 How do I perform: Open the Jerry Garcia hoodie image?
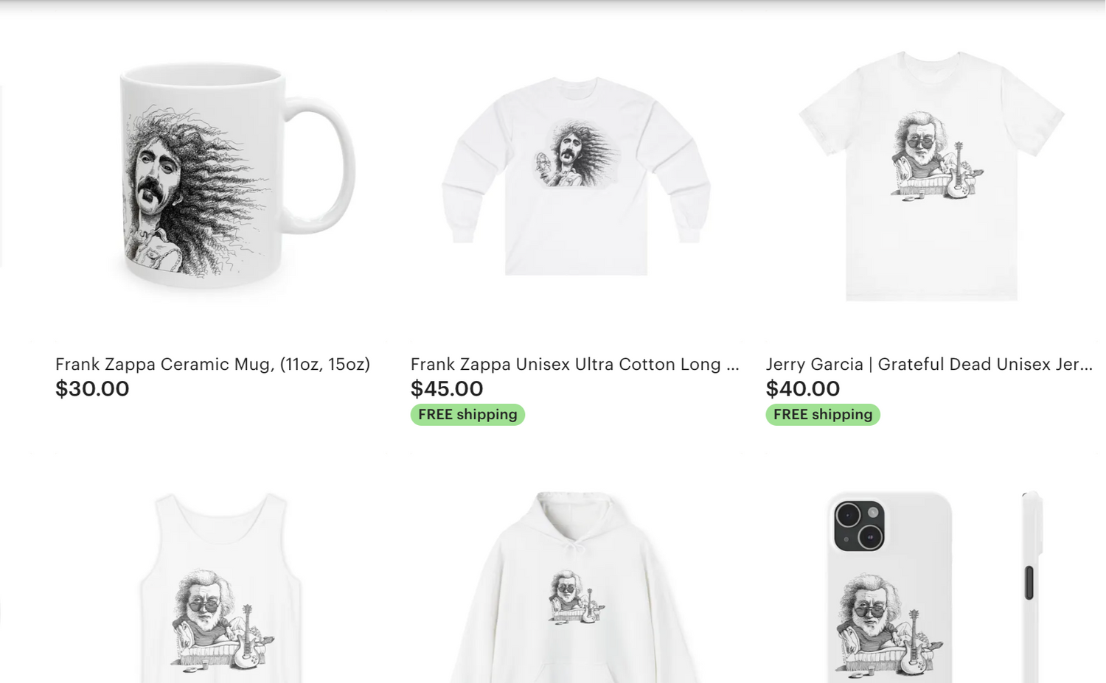point(576,588)
